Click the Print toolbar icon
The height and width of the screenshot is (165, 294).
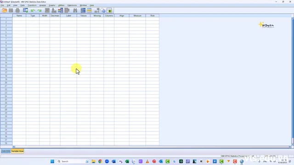17,11
